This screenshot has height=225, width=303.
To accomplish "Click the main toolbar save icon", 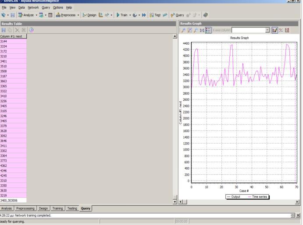I will (x=13, y=15).
